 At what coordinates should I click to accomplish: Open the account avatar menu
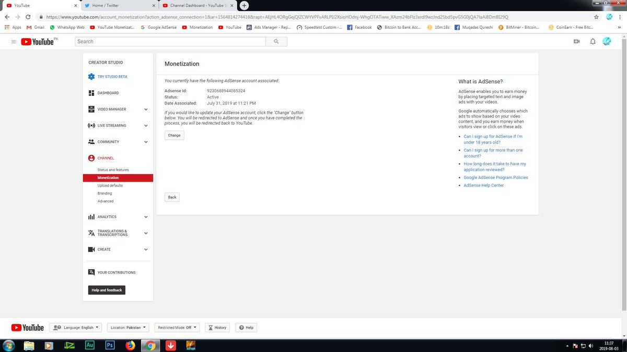(x=607, y=41)
